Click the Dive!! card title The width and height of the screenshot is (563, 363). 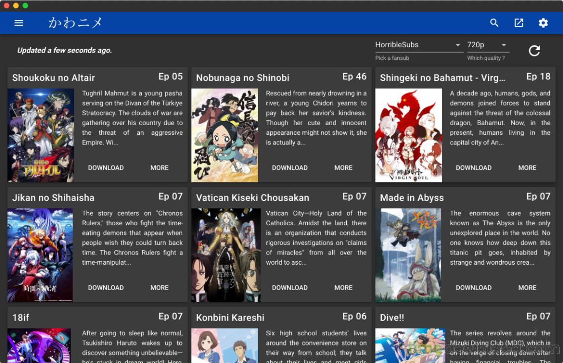pyautogui.click(x=392, y=317)
